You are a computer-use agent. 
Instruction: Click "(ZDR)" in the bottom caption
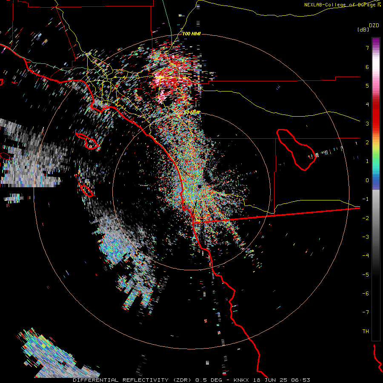(x=182, y=380)
